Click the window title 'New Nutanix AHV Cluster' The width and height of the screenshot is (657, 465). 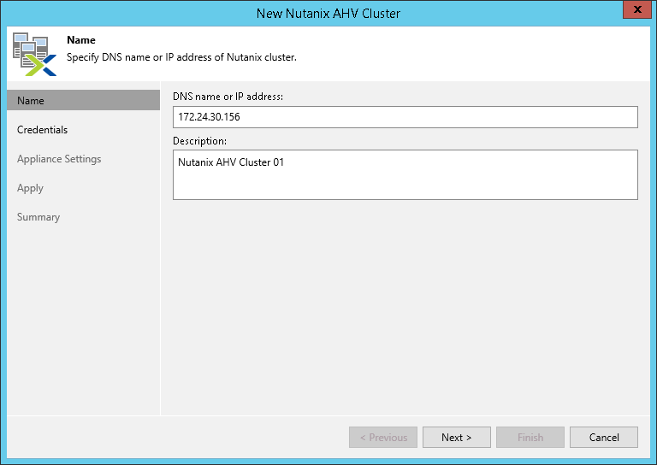click(328, 13)
